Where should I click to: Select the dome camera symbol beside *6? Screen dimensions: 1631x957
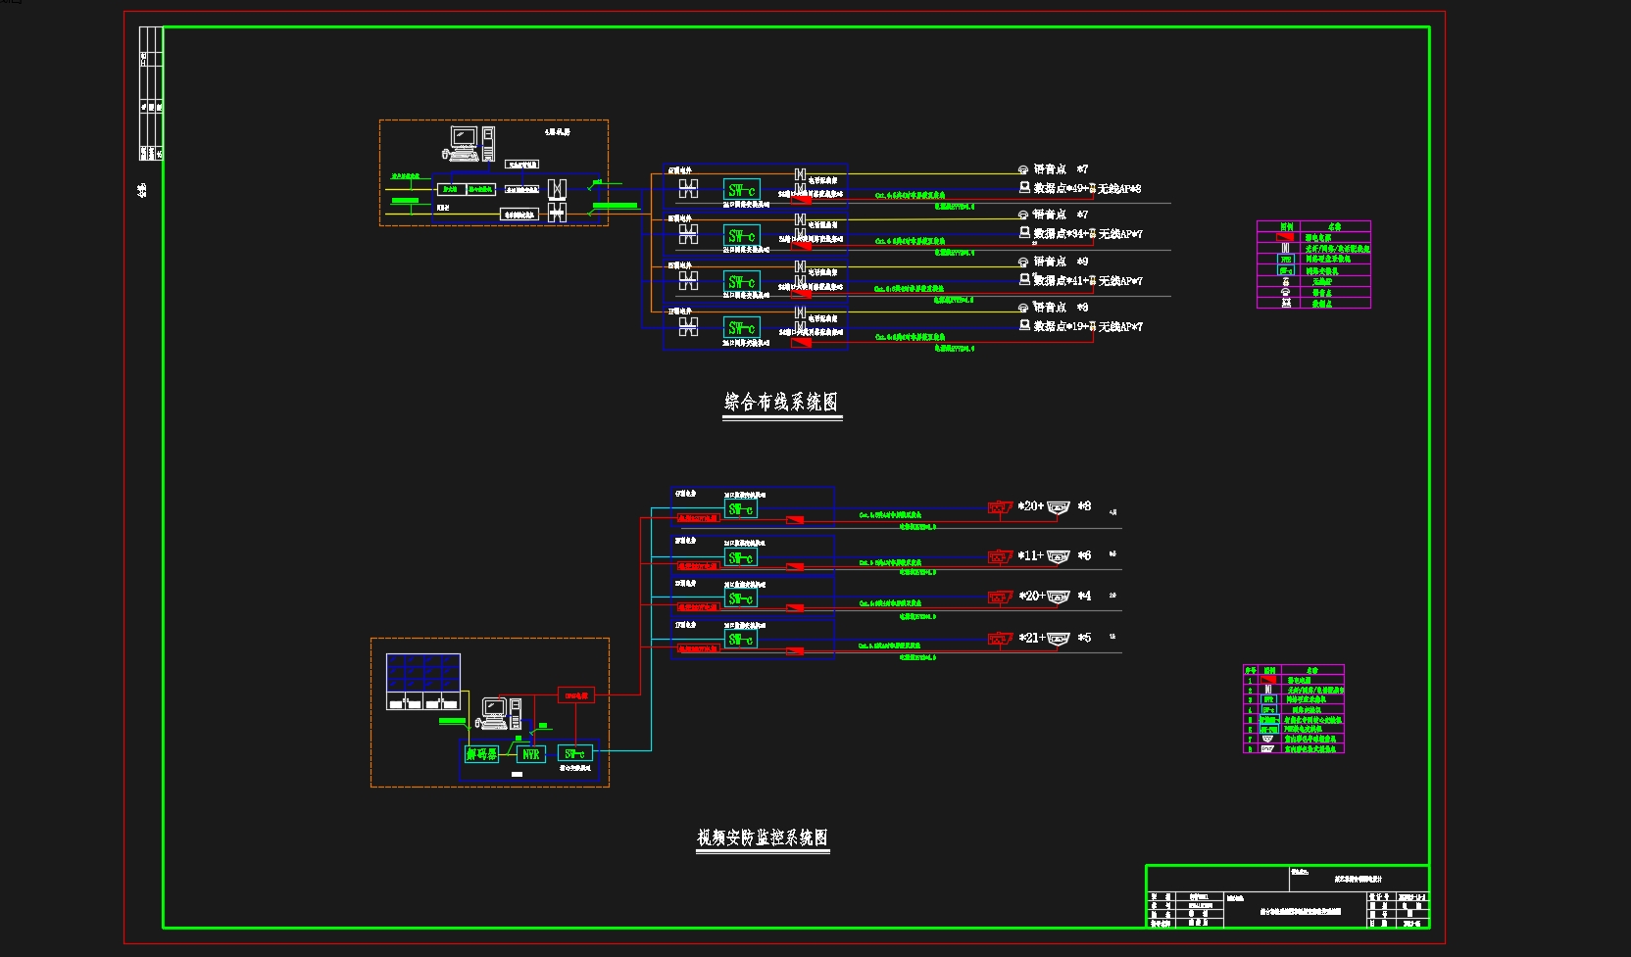[x=1059, y=556]
